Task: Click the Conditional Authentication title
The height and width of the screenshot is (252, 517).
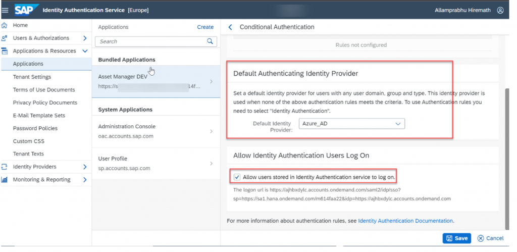Action: click(x=277, y=27)
